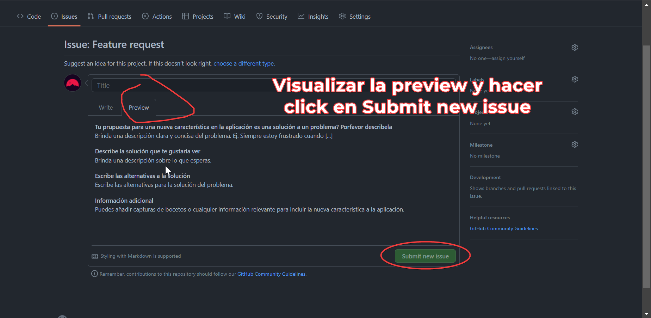Viewport: 651px width, 318px height.
Task: Go to repository Settings tab
Action: pyautogui.click(x=355, y=17)
